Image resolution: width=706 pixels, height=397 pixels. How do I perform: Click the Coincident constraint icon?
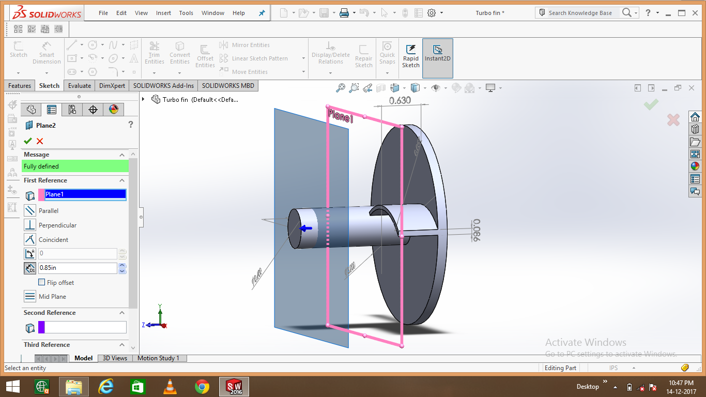30,239
